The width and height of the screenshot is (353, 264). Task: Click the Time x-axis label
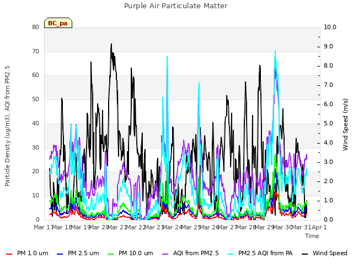coord(312,236)
